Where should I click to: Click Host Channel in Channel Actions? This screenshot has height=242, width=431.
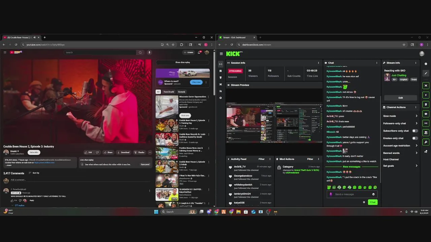391,159
